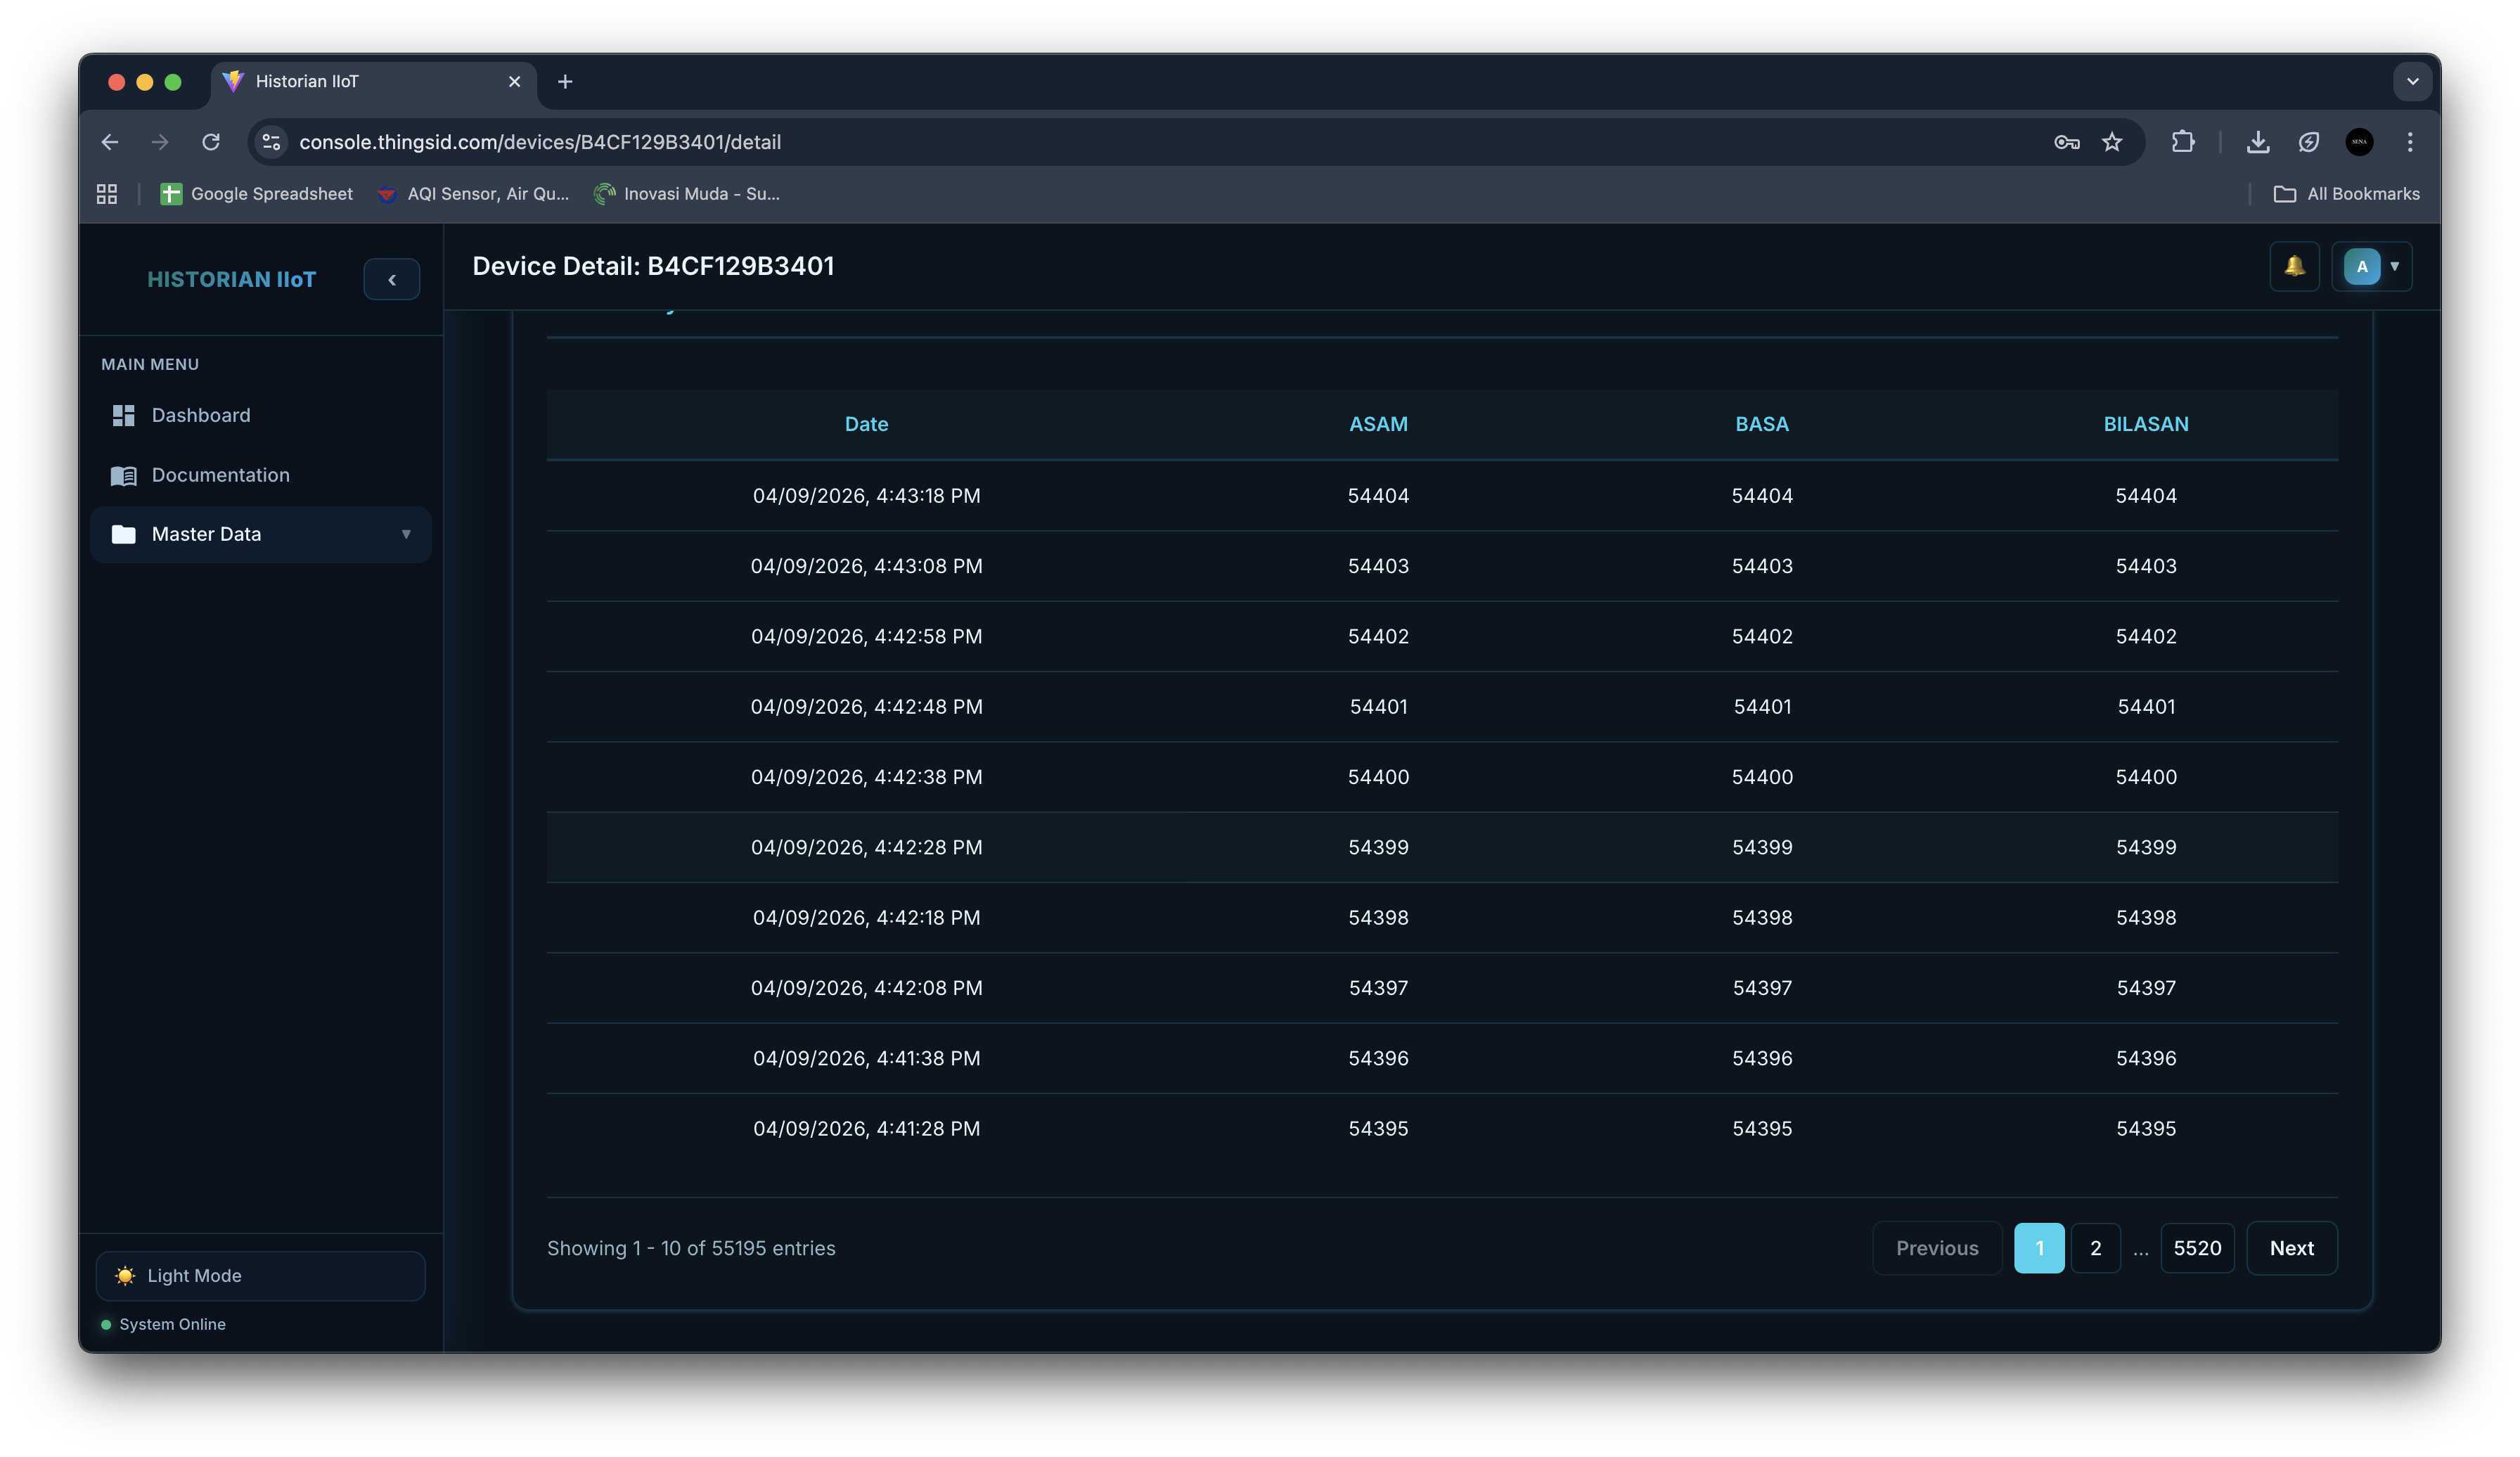This screenshot has height=1457, width=2520.
Task: Click the tab grid icon on bookmarks bar
Action: [x=107, y=193]
